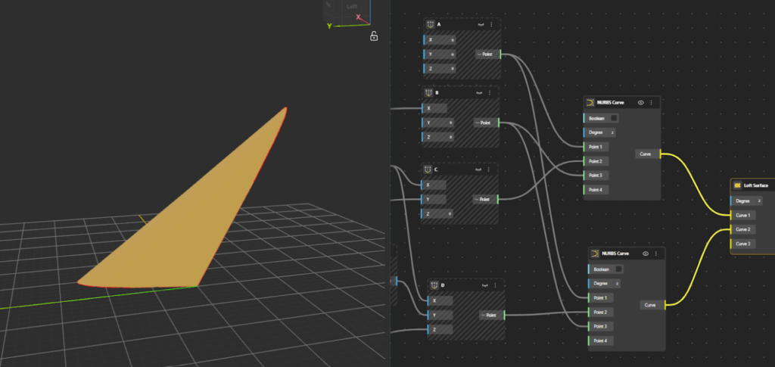The width and height of the screenshot is (775, 367).
Task: Toggle Boolean checkbox on lower NURBS Curve
Action: click(x=618, y=269)
